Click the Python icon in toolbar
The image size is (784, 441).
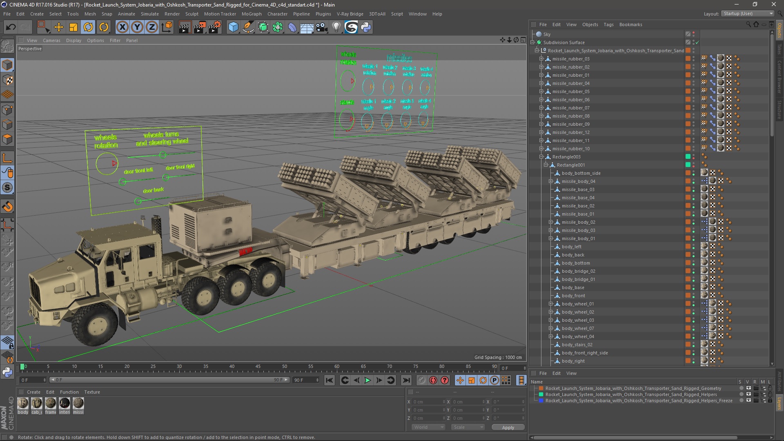coord(366,27)
